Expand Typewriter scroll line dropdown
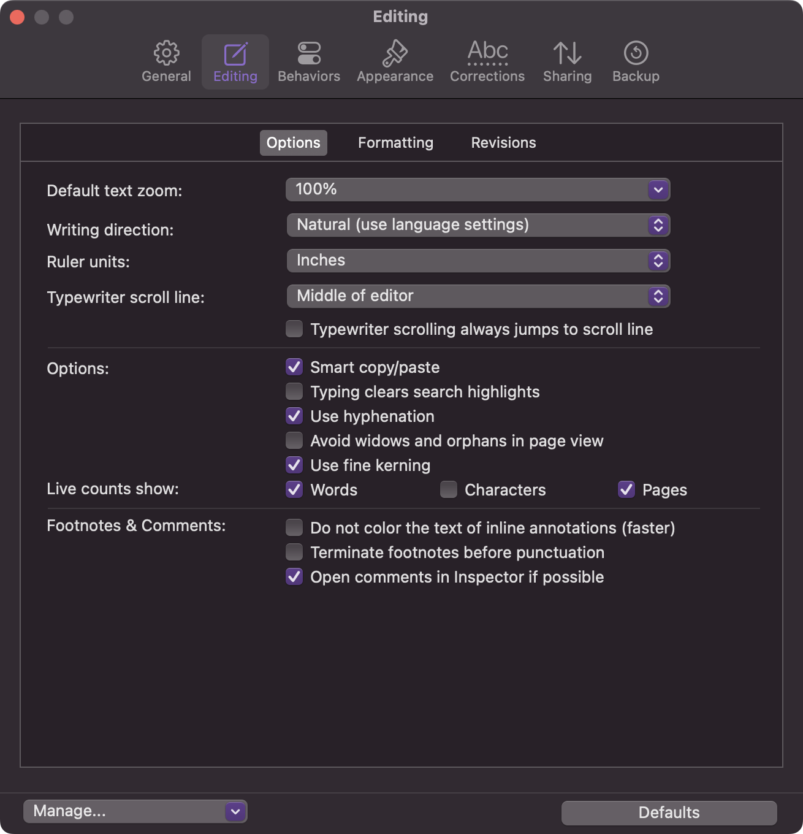The height and width of the screenshot is (834, 803). [x=478, y=296]
